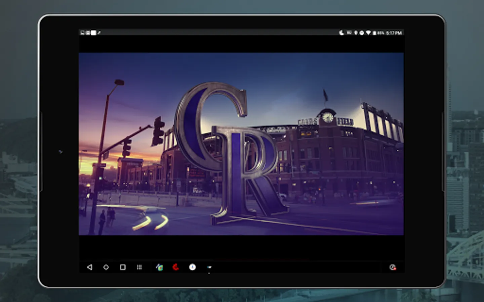This screenshot has height=302, width=484.
Task: Open the white circular app in taskbar
Action: click(192, 267)
